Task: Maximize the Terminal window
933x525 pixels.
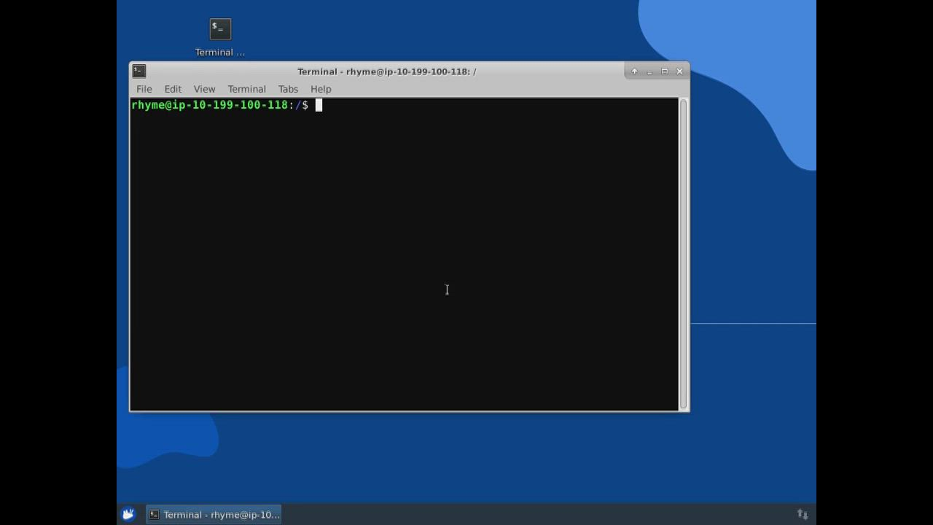Action: pyautogui.click(x=664, y=71)
